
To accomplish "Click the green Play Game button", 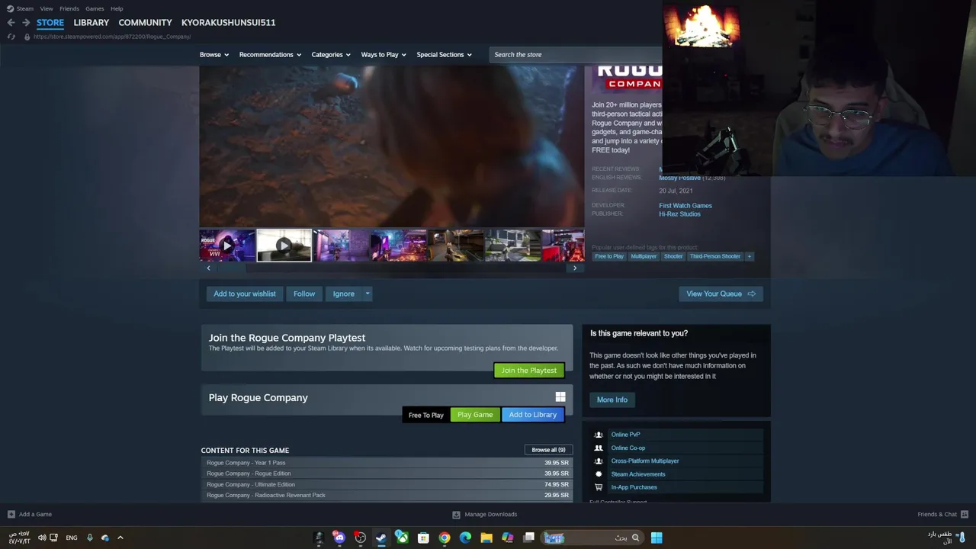I will [475, 415].
